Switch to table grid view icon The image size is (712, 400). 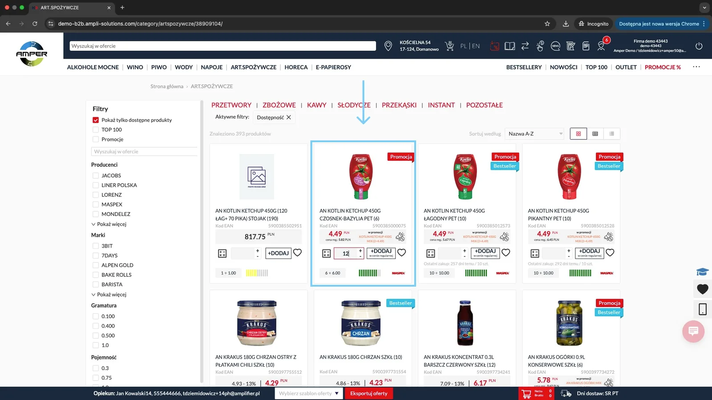[x=595, y=134]
